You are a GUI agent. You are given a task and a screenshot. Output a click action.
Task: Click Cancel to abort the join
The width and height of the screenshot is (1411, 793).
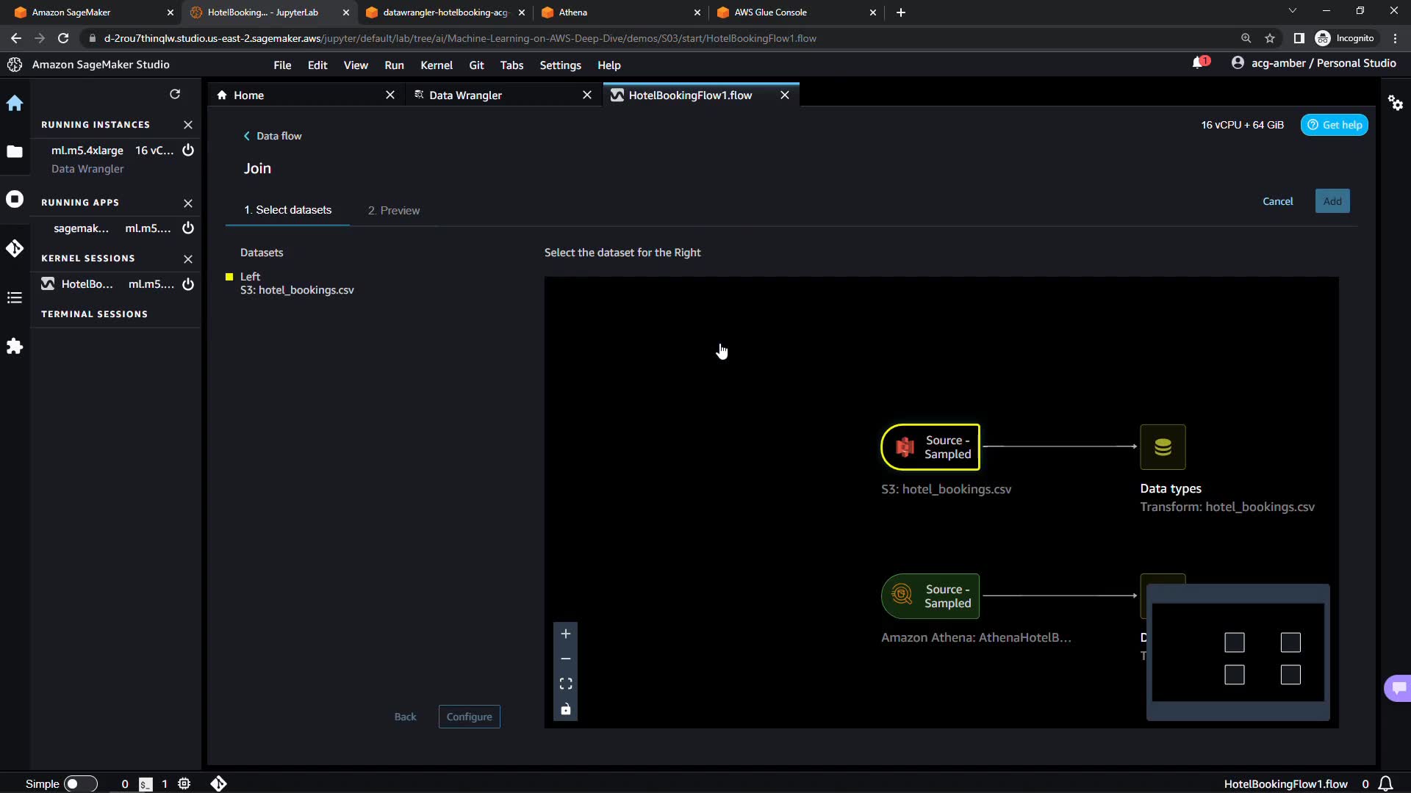(1277, 201)
